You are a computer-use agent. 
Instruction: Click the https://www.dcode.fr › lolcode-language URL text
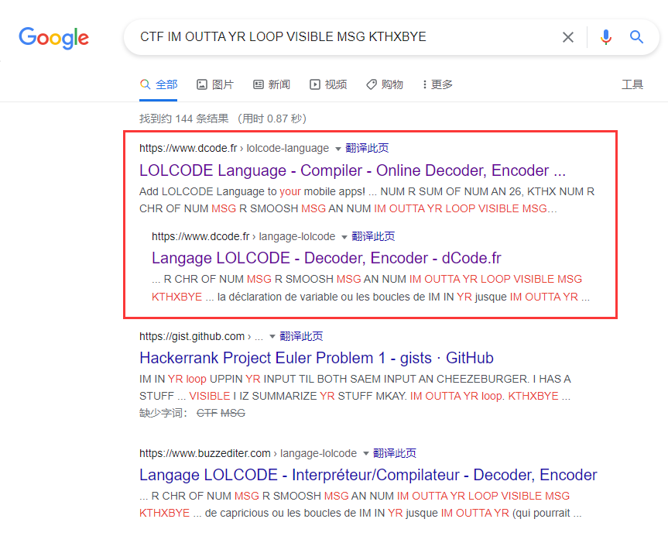[x=234, y=148]
